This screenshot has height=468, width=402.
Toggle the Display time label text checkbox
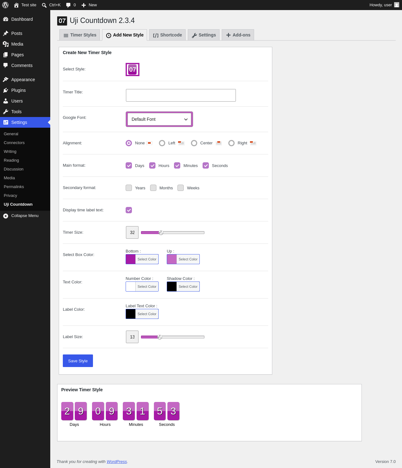click(129, 210)
